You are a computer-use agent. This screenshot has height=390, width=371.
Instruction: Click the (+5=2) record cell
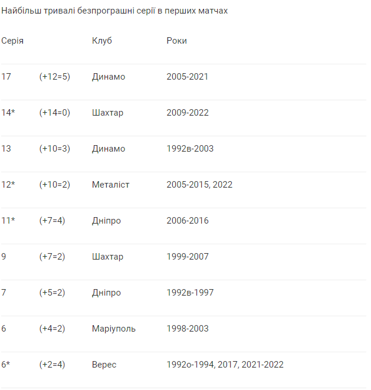[52, 293]
